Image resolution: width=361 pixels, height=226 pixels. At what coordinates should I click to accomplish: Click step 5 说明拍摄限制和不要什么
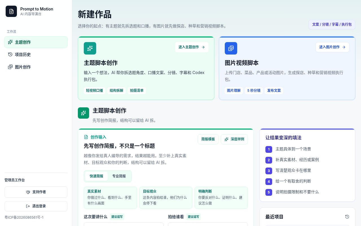point(307,192)
